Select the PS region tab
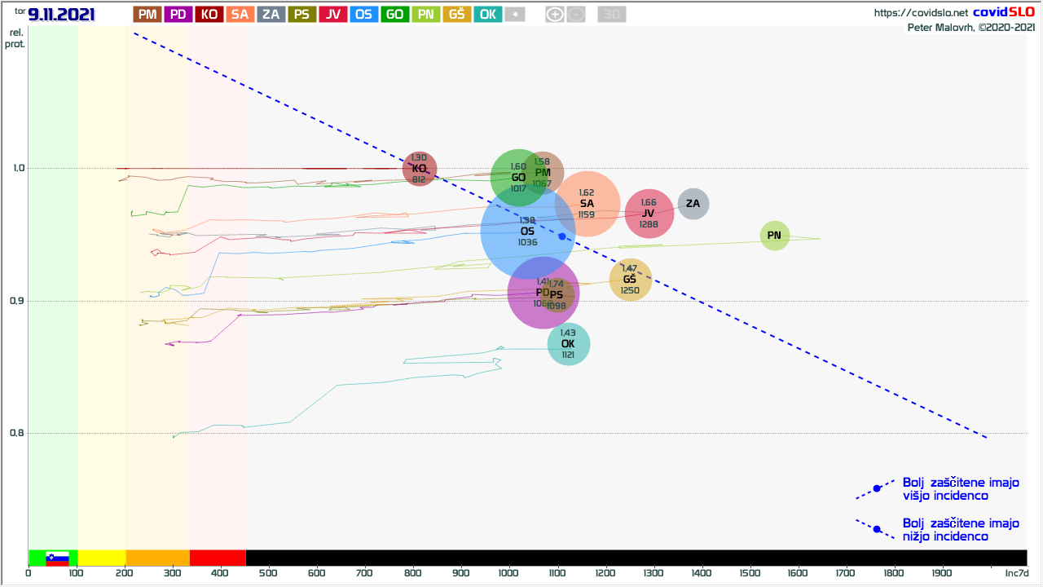Screen dimensions: 1043x587 coord(301,14)
